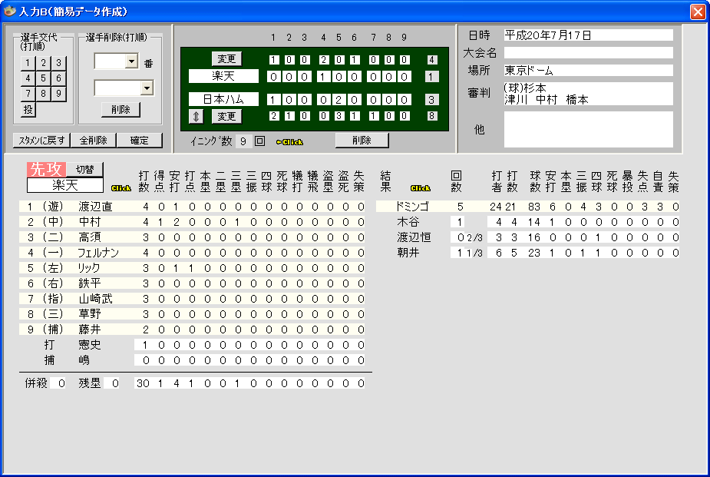The width and height of the screenshot is (710, 477).
Task: Confirm with the 確定 button
Action: pyautogui.click(x=140, y=141)
